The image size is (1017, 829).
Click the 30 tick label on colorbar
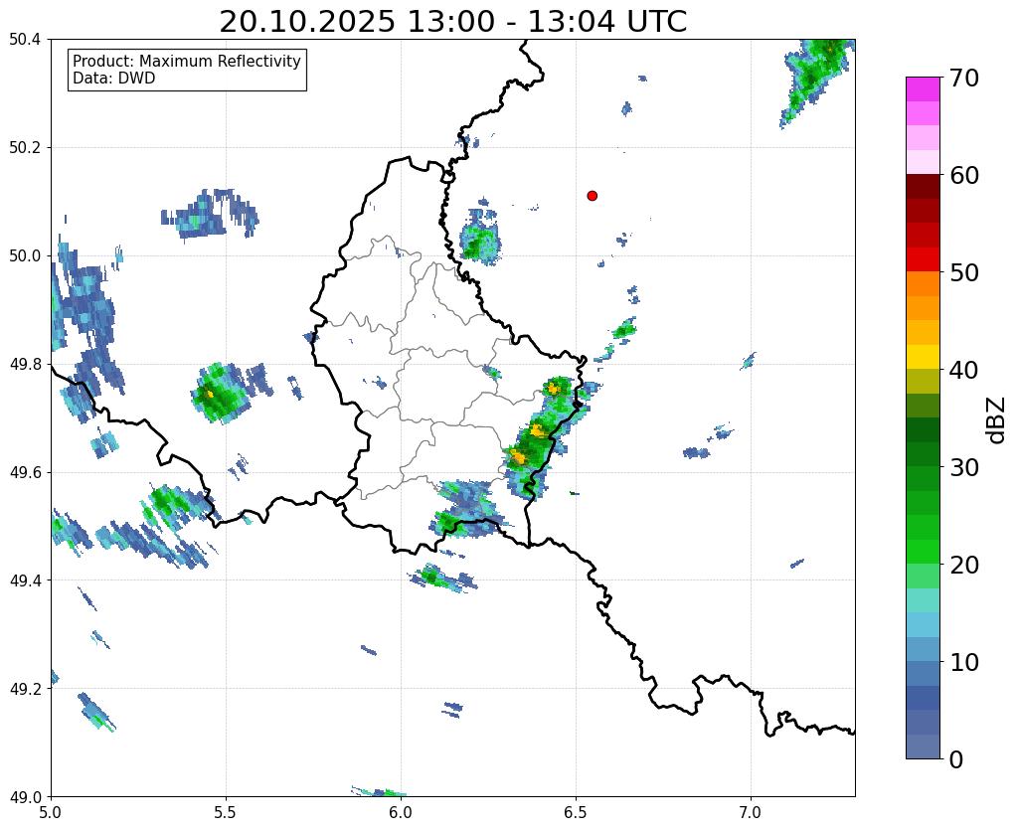pyautogui.click(x=962, y=467)
